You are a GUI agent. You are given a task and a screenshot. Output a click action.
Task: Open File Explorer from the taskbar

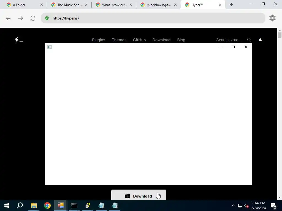(34, 206)
